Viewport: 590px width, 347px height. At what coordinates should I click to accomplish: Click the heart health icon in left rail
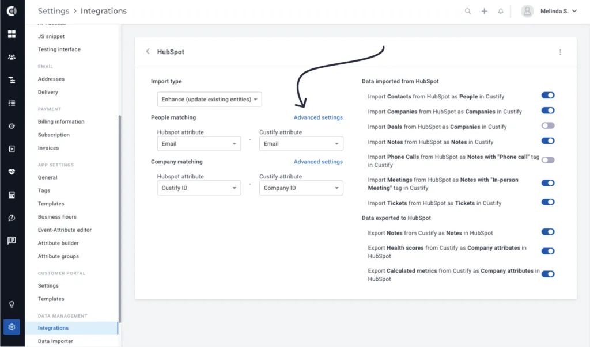tap(12, 172)
